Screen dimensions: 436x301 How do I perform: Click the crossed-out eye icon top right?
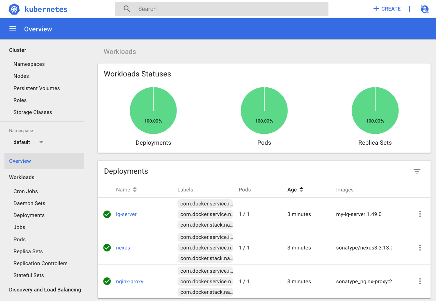coord(424,9)
